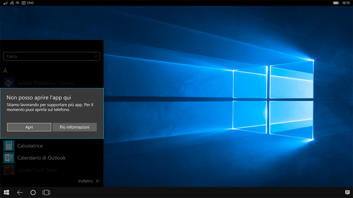Click the cellular signal strength icon
The height and width of the screenshot is (198, 353).
pyautogui.click(x=6, y=3)
